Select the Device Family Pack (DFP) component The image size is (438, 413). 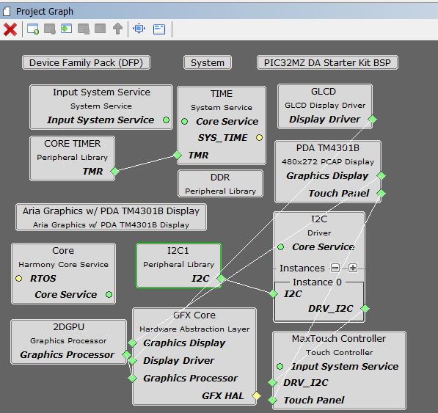[x=86, y=62]
